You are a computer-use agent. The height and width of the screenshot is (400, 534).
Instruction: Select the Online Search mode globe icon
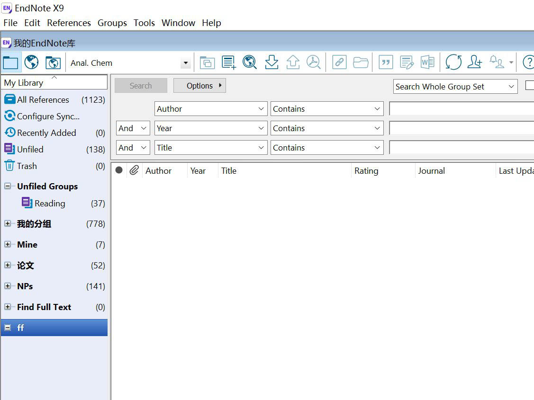click(32, 62)
